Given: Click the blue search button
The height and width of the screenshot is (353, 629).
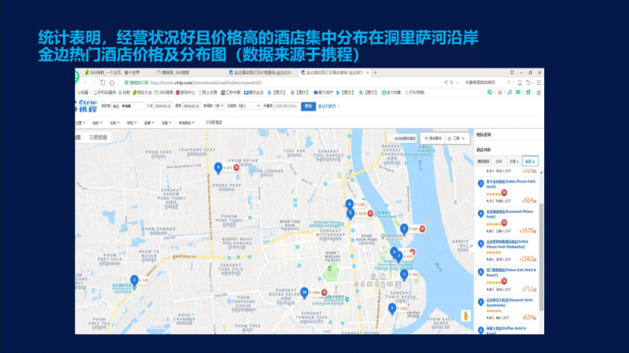Looking at the screenshot, I should [x=308, y=106].
